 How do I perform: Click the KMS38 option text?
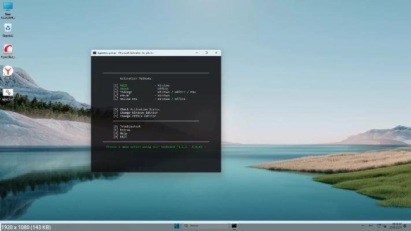tap(124, 96)
